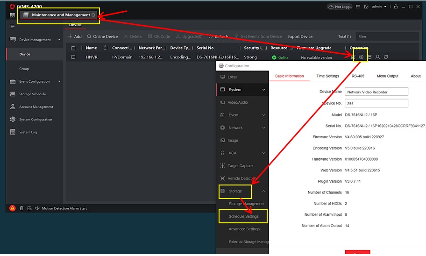Open remote configuration gear for HNVR

pos(361,57)
